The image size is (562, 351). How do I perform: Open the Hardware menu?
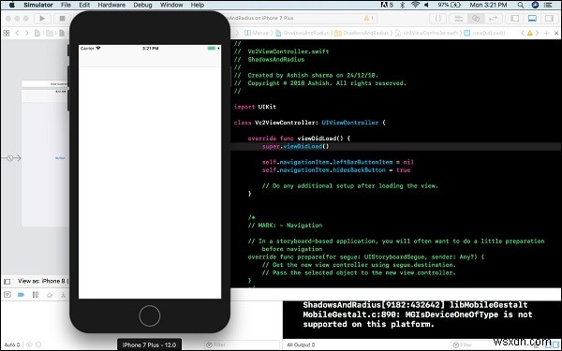111,5
